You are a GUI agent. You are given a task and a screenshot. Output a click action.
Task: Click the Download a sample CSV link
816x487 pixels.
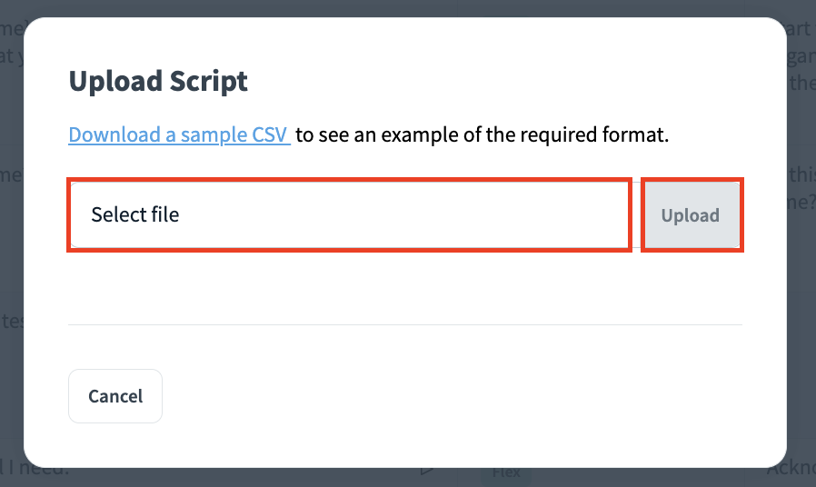(179, 135)
